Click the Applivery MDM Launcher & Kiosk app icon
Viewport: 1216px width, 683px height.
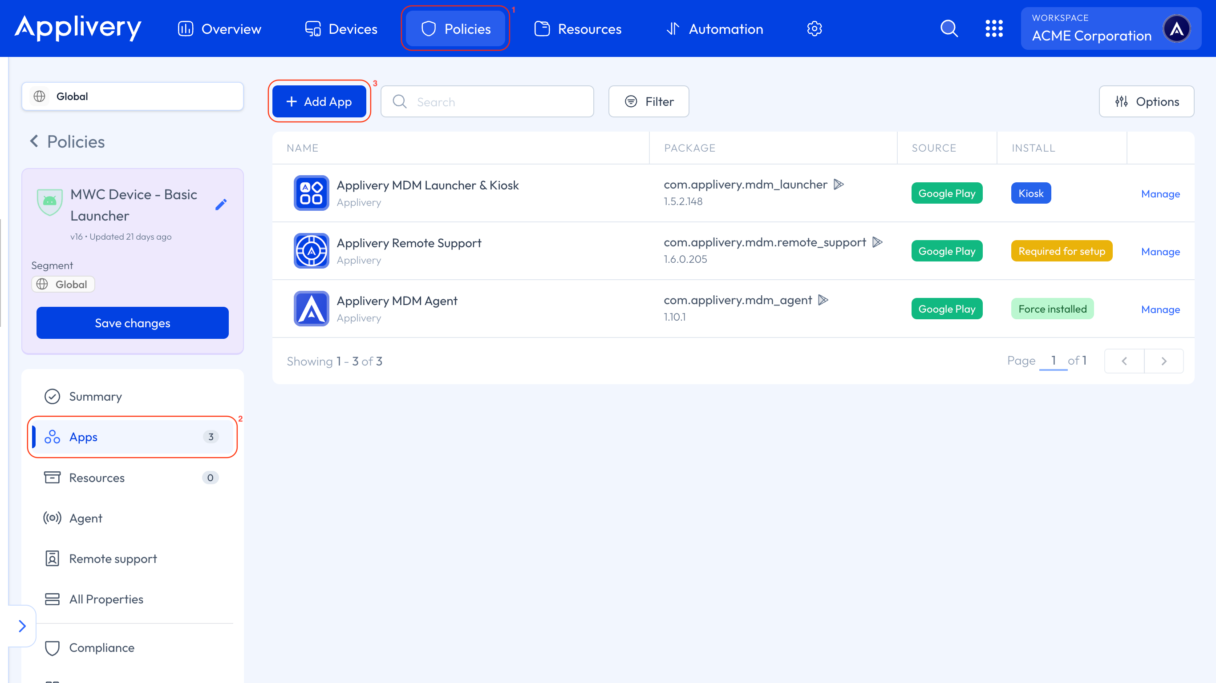point(311,193)
